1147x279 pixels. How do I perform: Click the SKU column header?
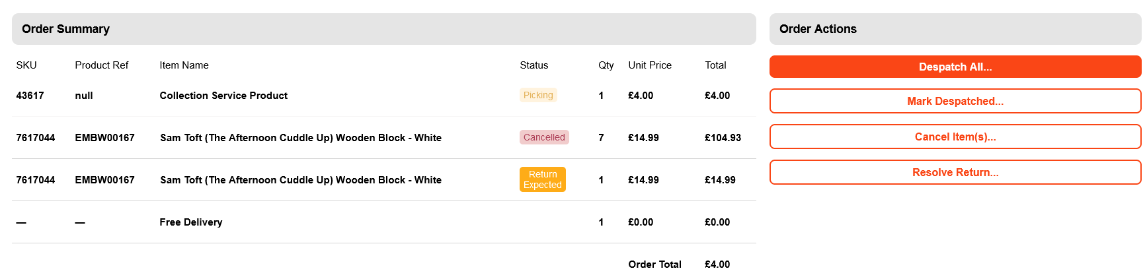[26, 65]
